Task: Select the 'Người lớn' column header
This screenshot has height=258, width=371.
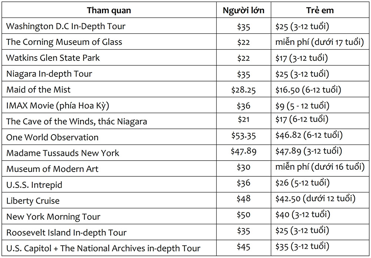Action: click(243, 10)
